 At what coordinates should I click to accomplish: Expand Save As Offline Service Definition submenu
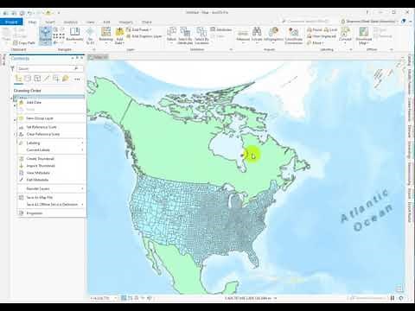tap(51, 205)
